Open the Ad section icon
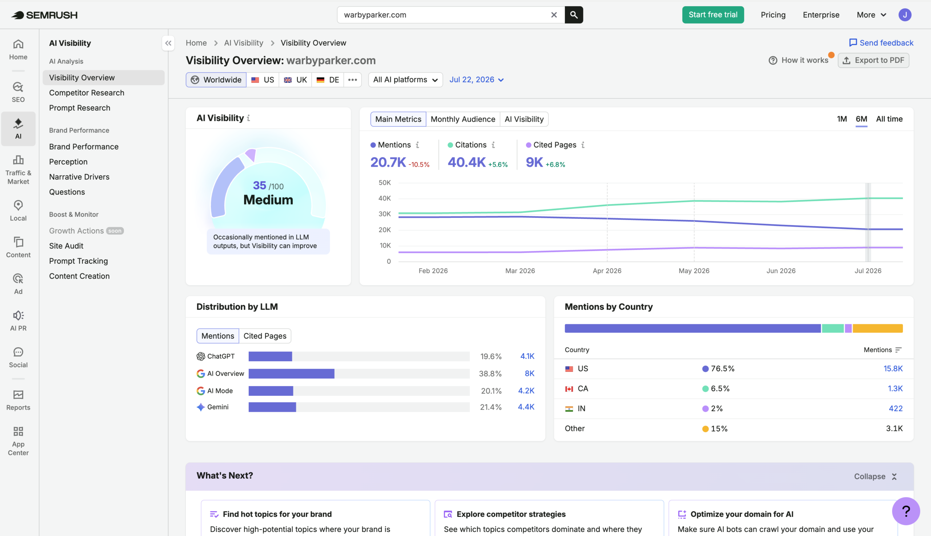 pos(18,284)
